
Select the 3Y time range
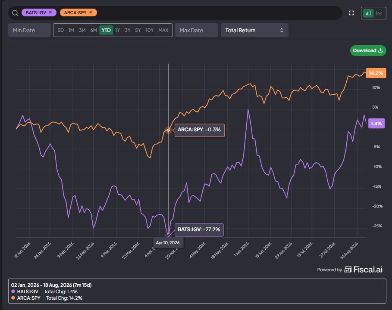[x=128, y=30]
